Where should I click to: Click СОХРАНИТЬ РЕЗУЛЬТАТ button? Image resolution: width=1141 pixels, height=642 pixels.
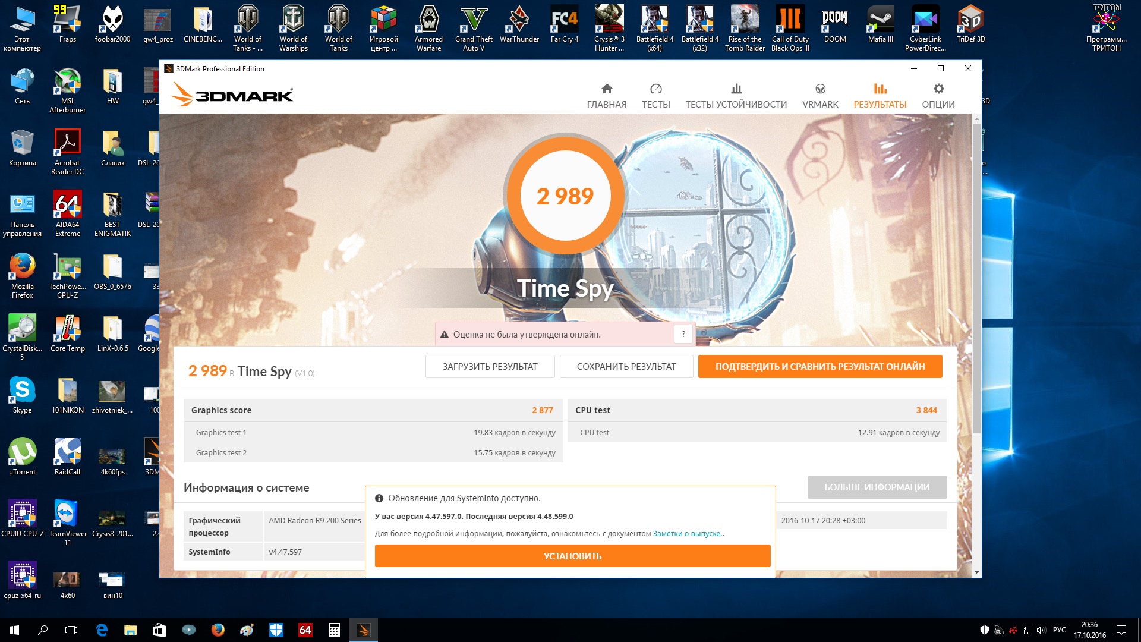click(x=626, y=366)
